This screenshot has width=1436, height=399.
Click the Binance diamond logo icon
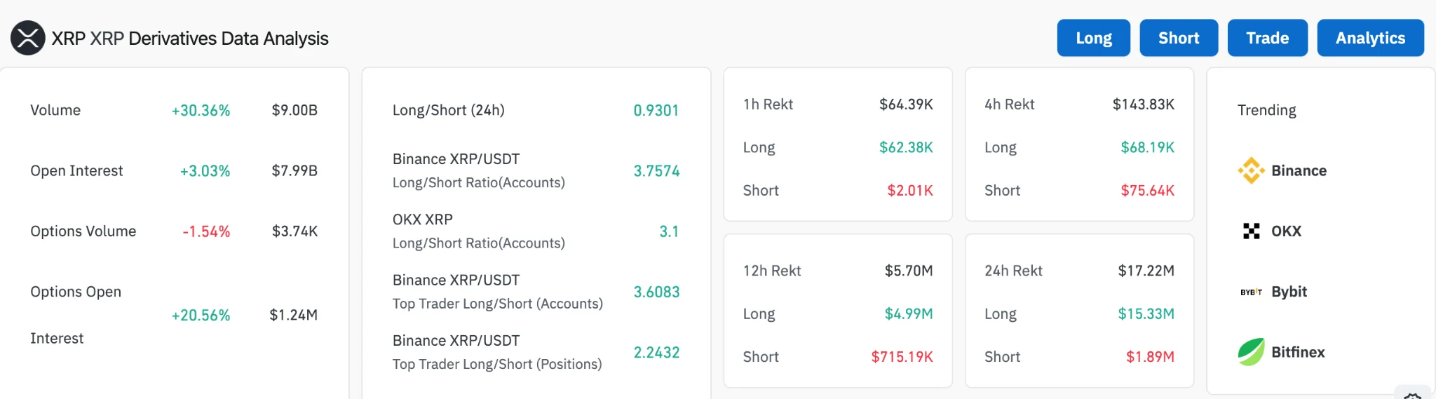[1251, 170]
